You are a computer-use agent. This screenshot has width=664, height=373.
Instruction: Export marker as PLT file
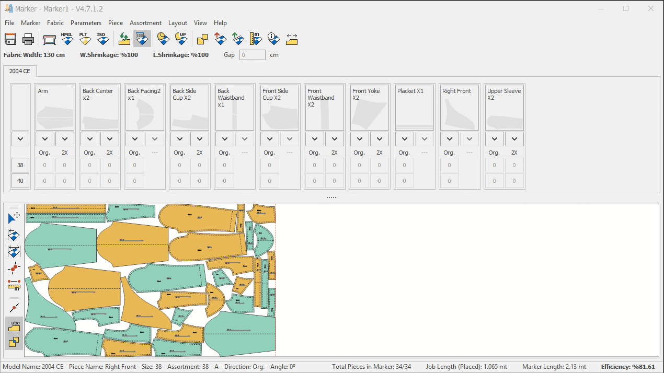(84, 39)
